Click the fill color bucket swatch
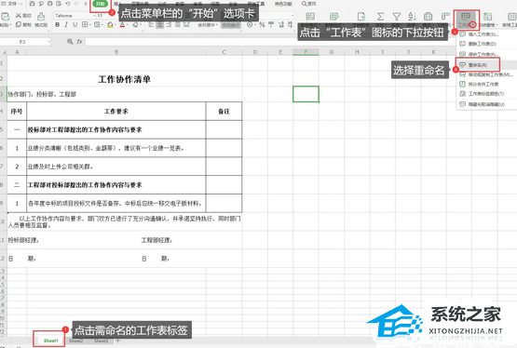The width and height of the screenshot is (517, 348). pos(110,25)
